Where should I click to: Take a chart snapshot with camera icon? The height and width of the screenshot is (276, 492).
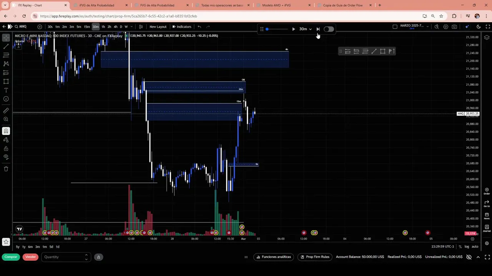point(455,26)
